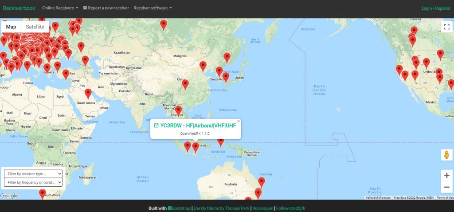Viewport: 454px width, 212px height.
Task: Open Keyboard shortcuts
Action: point(378,197)
